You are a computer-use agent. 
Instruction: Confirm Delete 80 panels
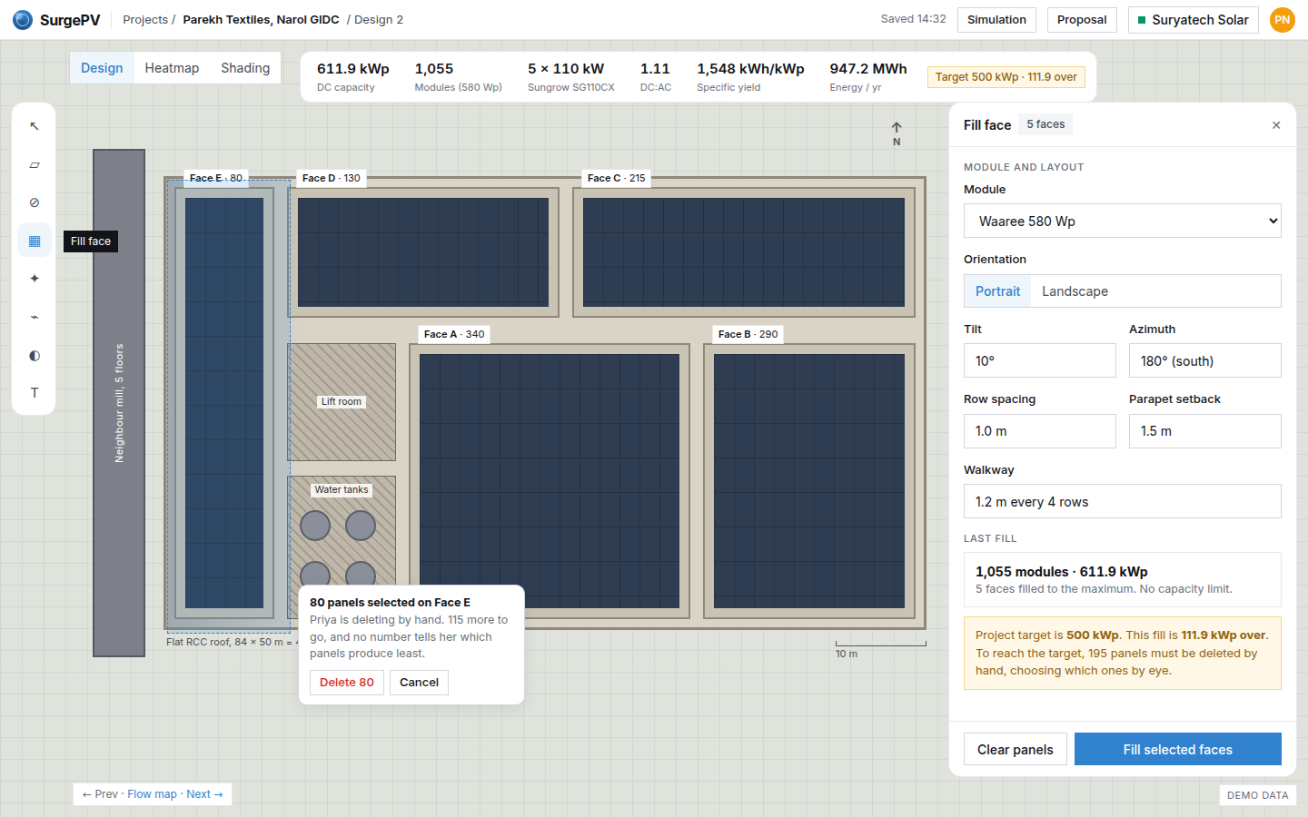pyautogui.click(x=347, y=683)
